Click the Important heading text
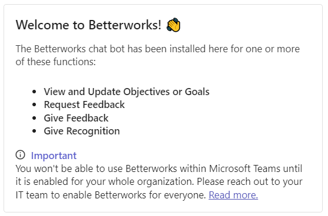Viewport: 328px width, 216px height. point(54,156)
